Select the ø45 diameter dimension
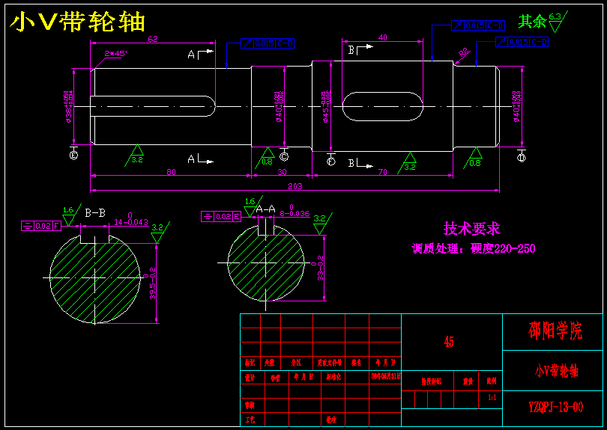607x430 pixels. point(326,107)
